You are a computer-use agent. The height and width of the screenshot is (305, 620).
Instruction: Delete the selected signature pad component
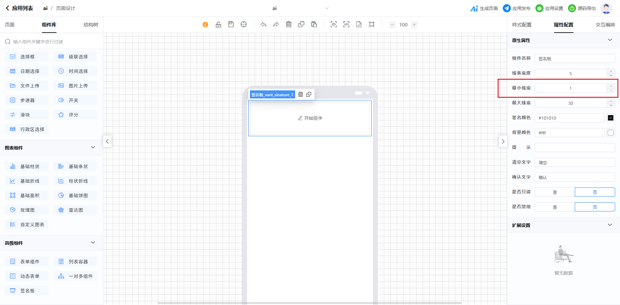301,95
